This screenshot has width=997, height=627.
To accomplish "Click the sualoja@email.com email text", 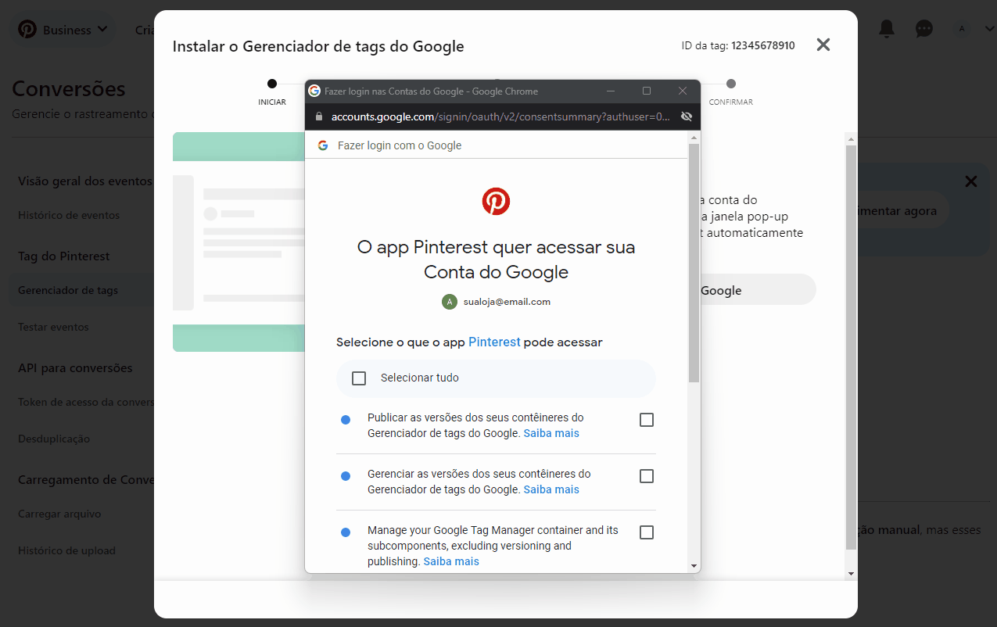I will tap(507, 302).
